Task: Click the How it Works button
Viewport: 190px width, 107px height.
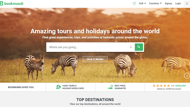Action: click(95, 59)
